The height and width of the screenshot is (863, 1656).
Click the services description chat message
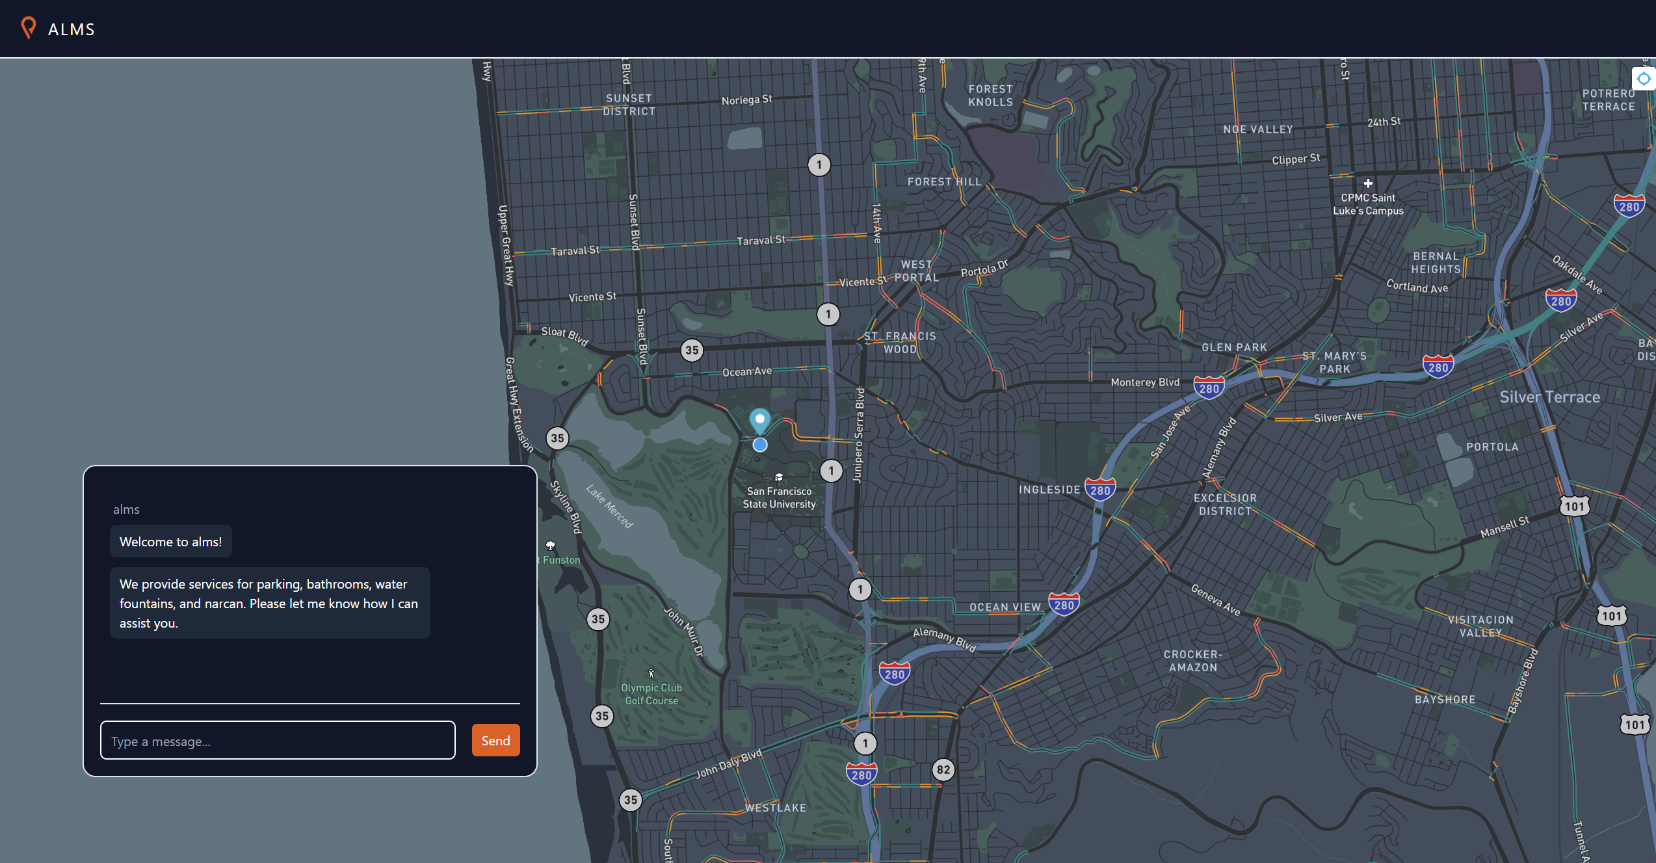click(x=269, y=603)
